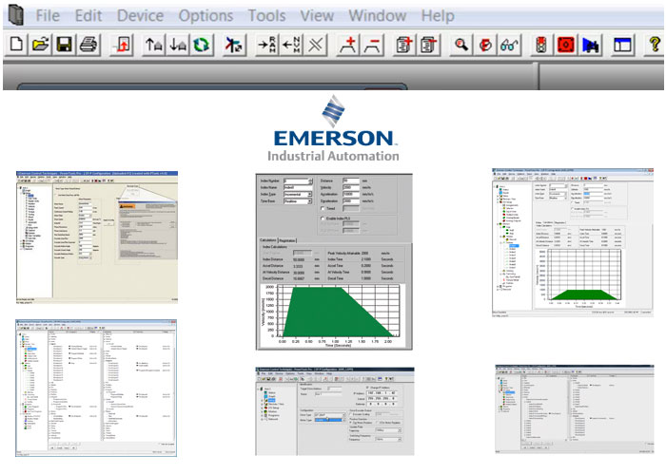The image size is (666, 475).
Task: Open the Help menu
Action: [x=438, y=16]
